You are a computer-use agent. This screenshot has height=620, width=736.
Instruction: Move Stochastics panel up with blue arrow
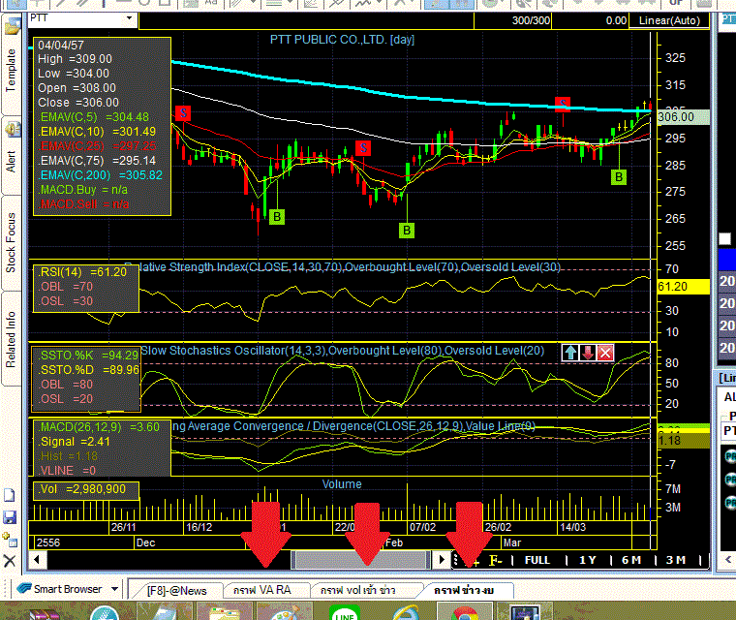tap(570, 353)
